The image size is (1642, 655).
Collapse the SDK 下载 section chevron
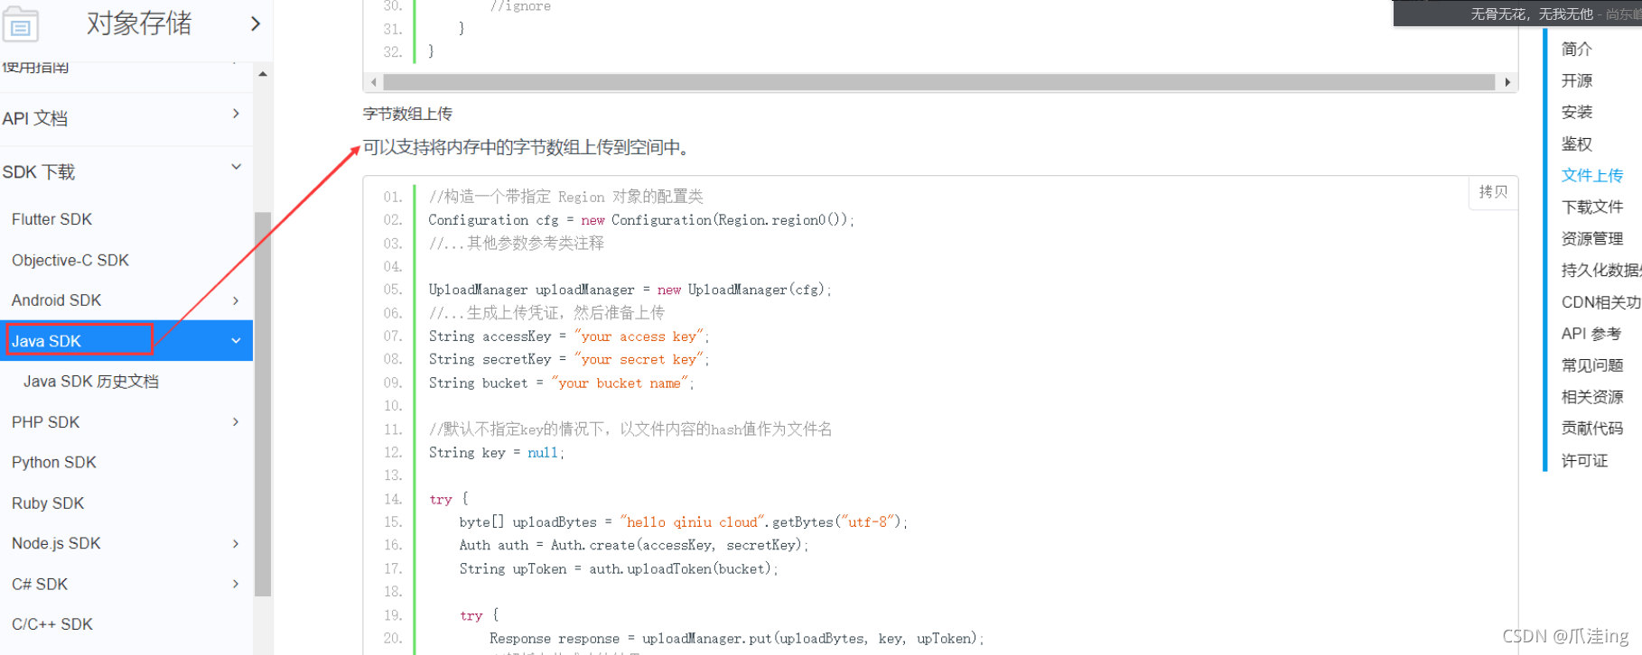coord(236,167)
